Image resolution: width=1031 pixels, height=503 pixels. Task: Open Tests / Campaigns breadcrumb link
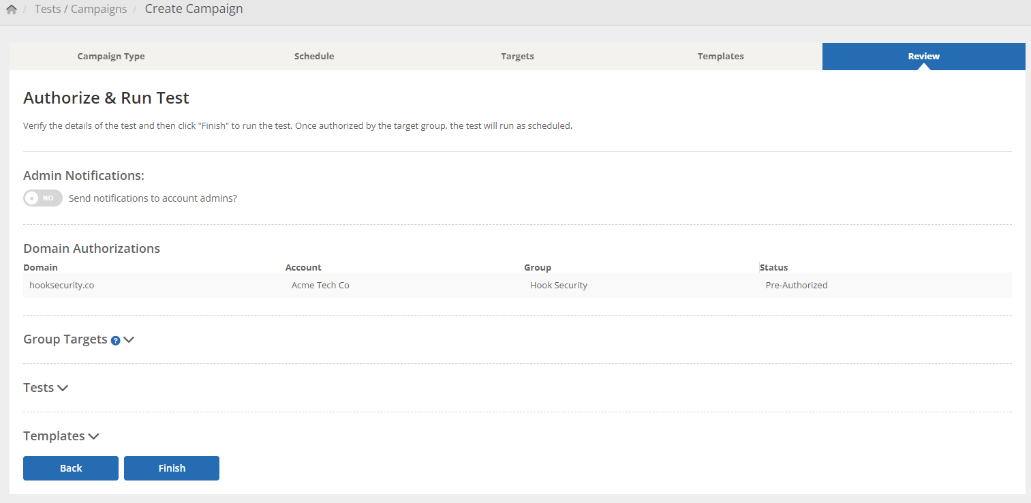click(80, 10)
